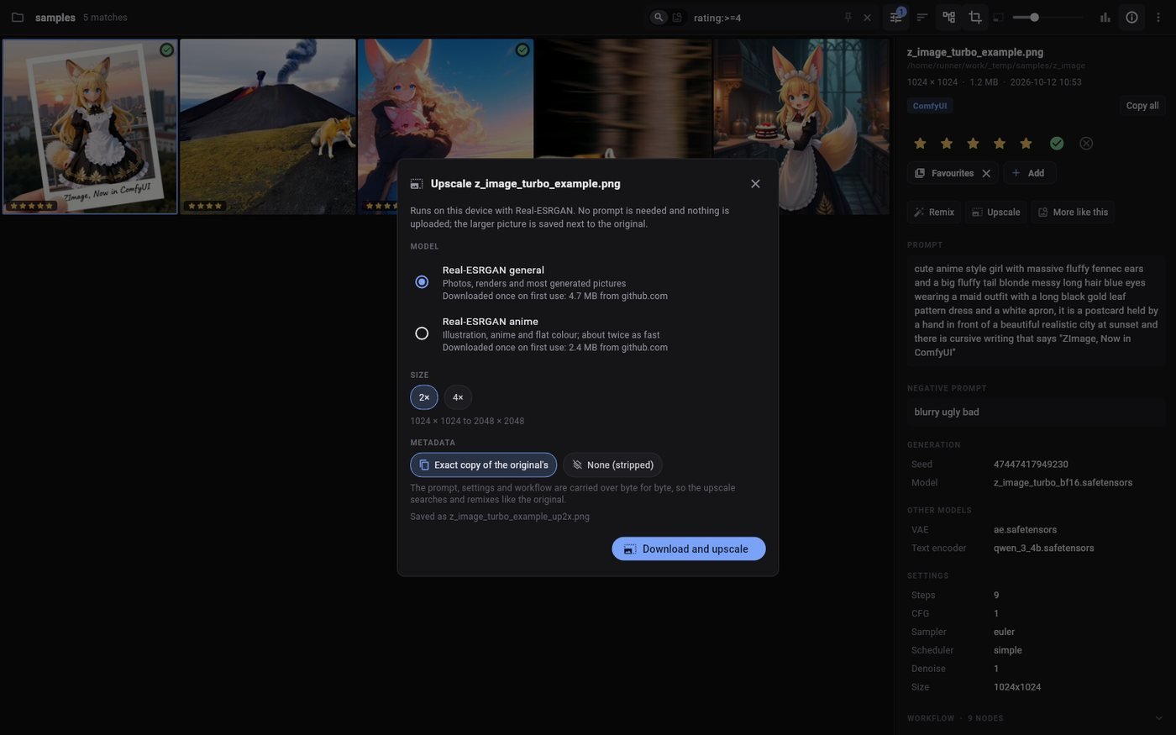Open filters icon with badge 1
Image resolution: width=1176 pixels, height=735 pixels.
896,17
